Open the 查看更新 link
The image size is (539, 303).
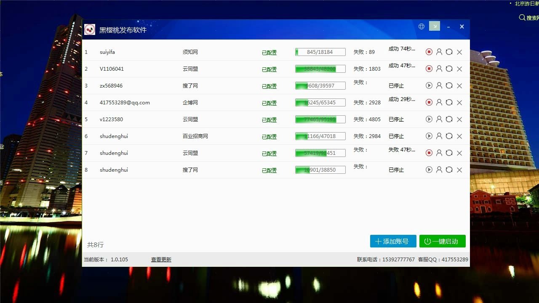tap(161, 260)
